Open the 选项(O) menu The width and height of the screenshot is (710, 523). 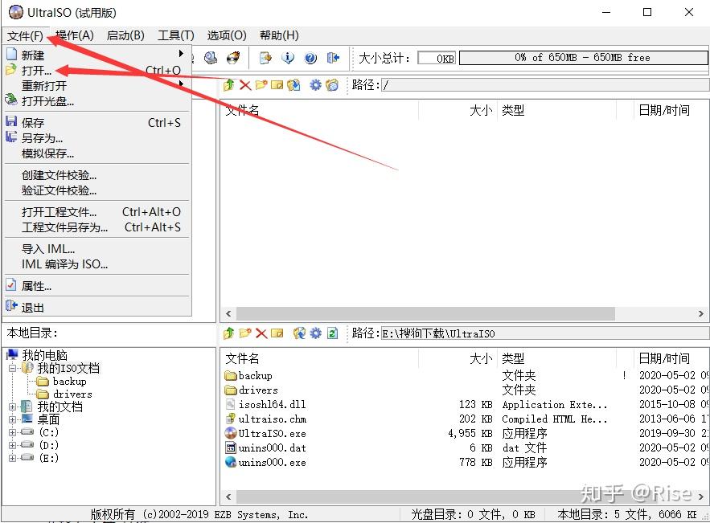[x=227, y=35]
